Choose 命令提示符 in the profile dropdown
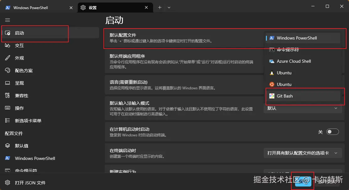 pyautogui.click(x=303, y=50)
